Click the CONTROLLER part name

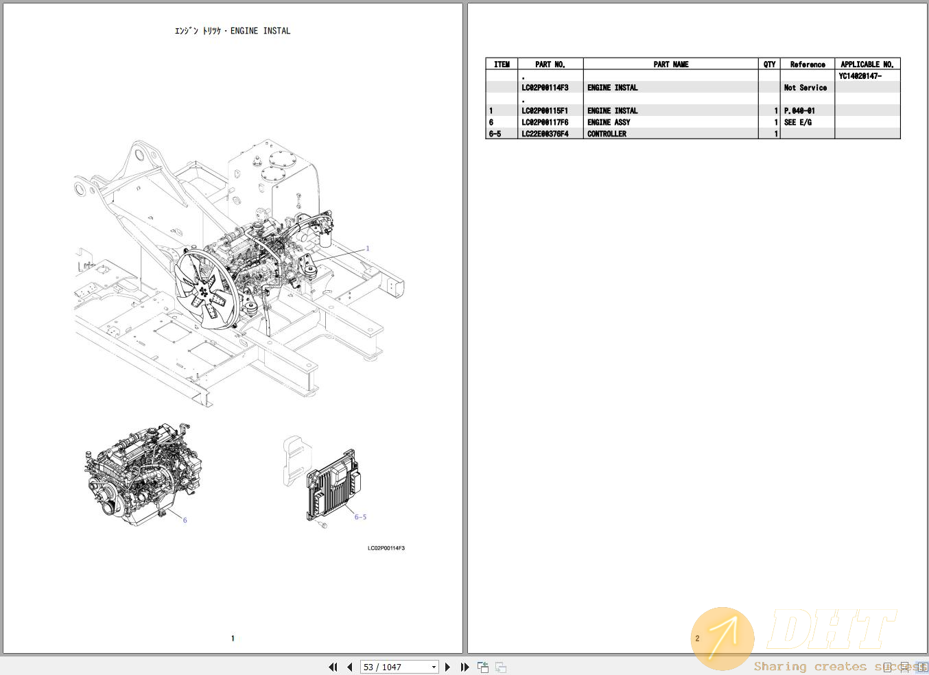point(607,134)
